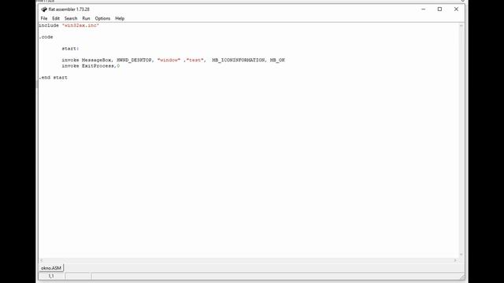This screenshot has width=504, height=283.
Task: Click the vertical scrollbar down arrow
Action: pos(461,255)
